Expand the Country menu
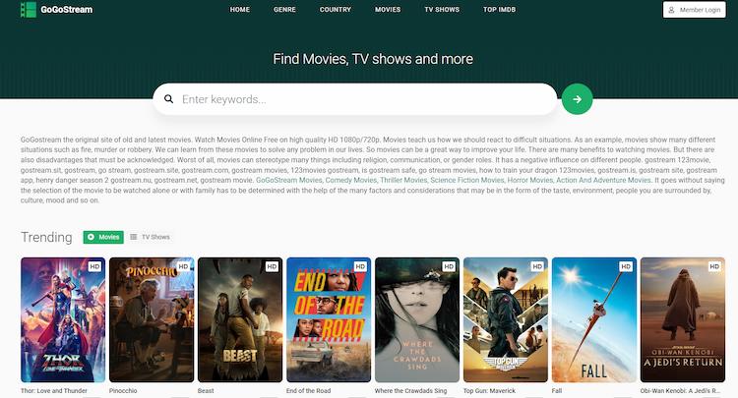The width and height of the screenshot is (738, 398). (336, 10)
